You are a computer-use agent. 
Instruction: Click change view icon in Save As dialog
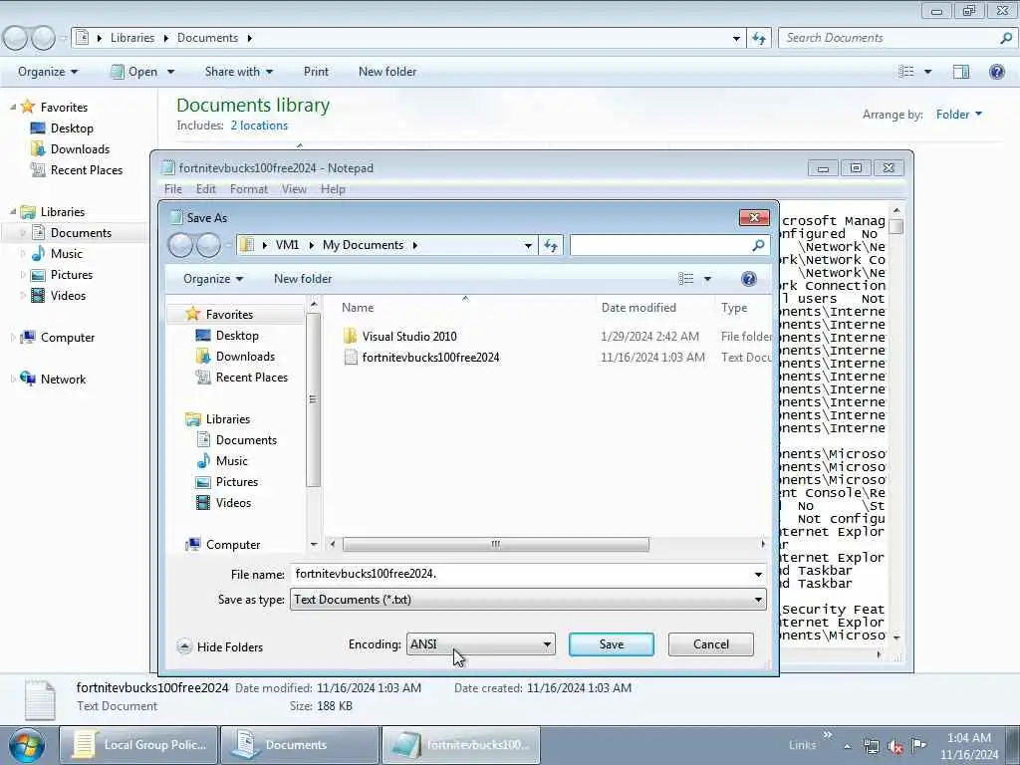click(x=685, y=279)
